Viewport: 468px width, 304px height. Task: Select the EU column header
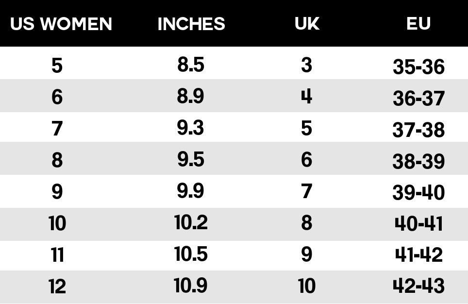[x=418, y=24]
